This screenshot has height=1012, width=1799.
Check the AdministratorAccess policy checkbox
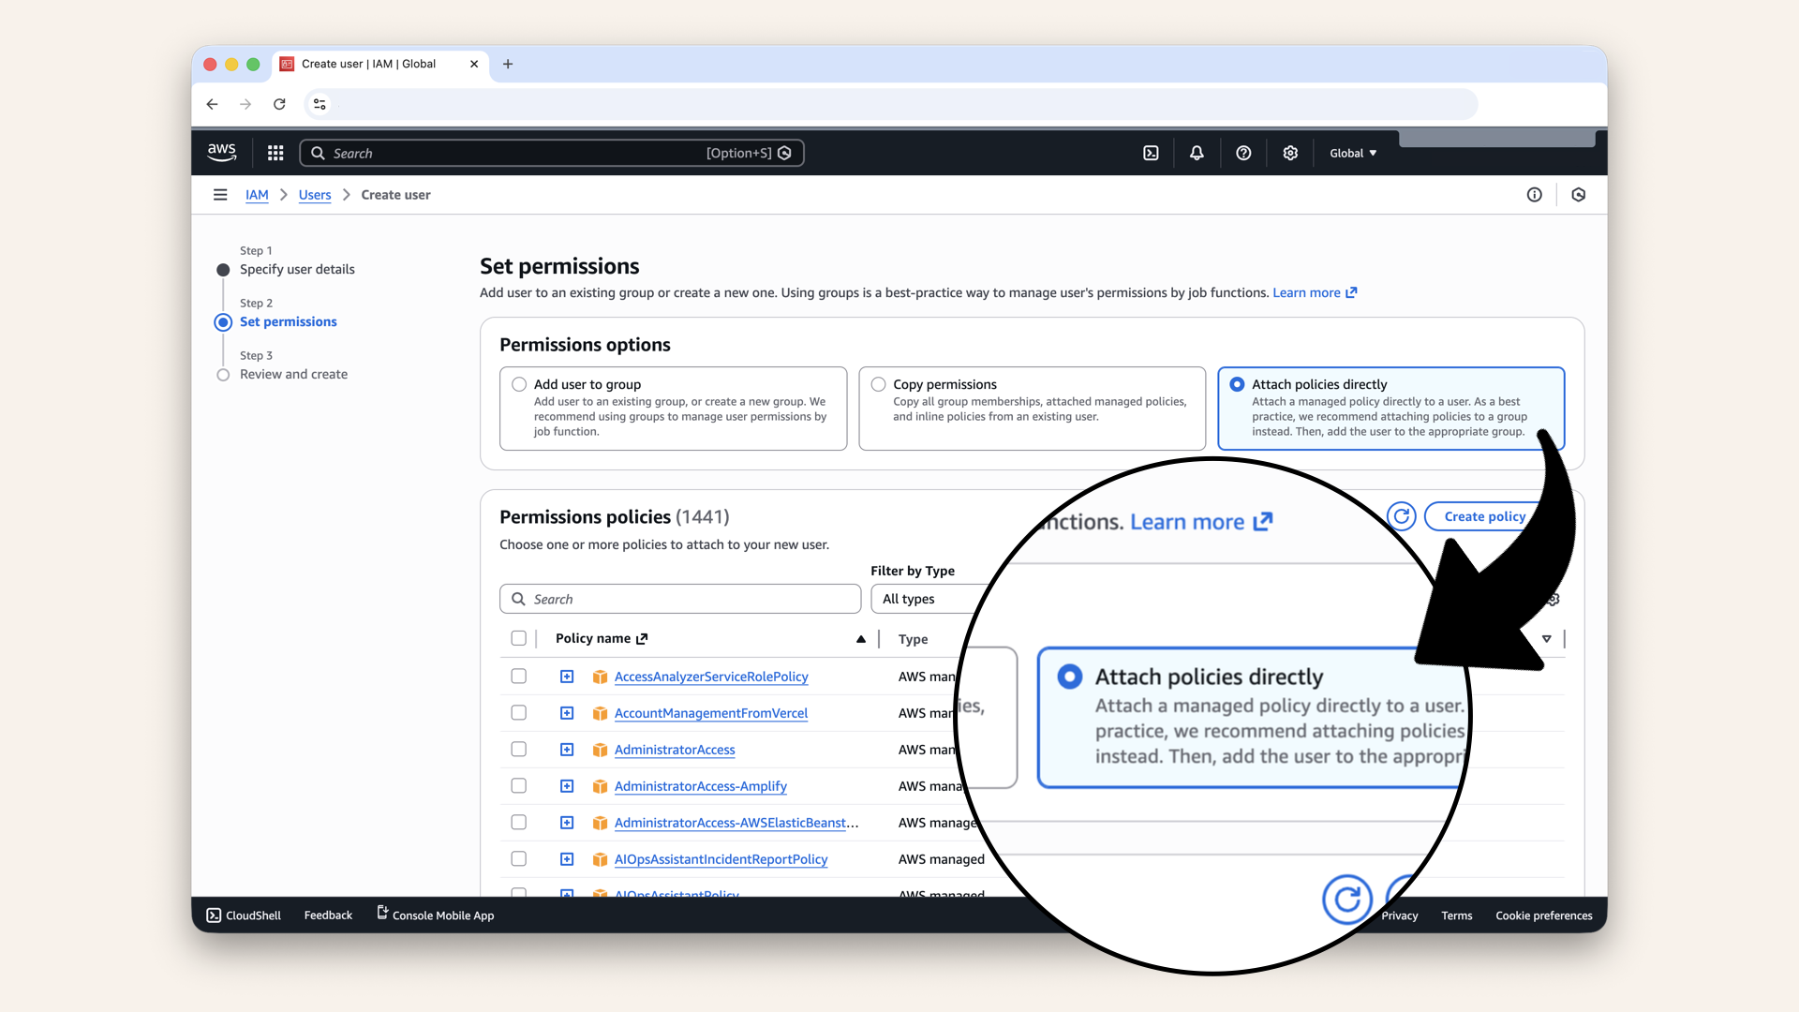(518, 749)
